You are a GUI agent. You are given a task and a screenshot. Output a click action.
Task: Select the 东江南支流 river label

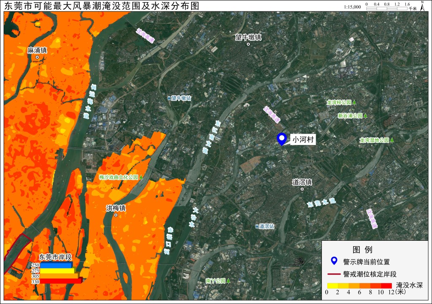[x=212, y=137]
